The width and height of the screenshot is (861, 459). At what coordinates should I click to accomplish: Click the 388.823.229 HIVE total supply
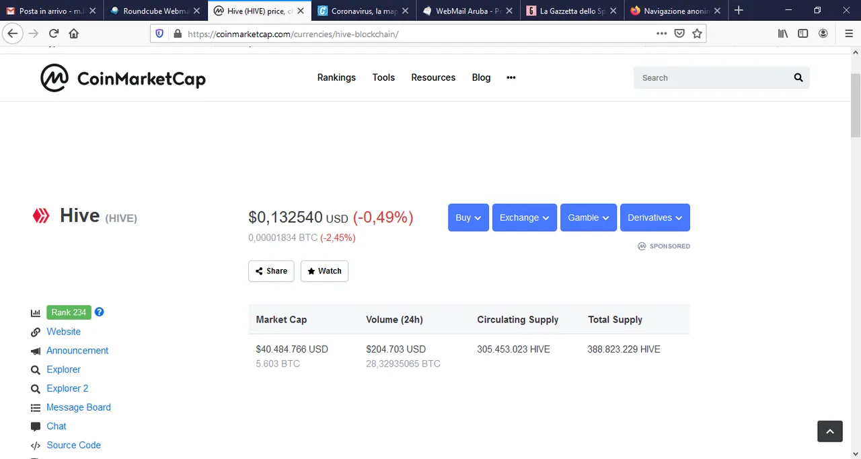(624, 349)
